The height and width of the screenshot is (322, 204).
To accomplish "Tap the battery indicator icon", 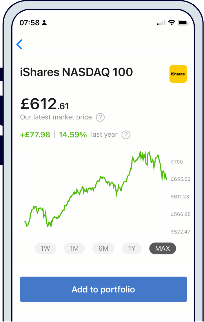I will coord(183,23).
